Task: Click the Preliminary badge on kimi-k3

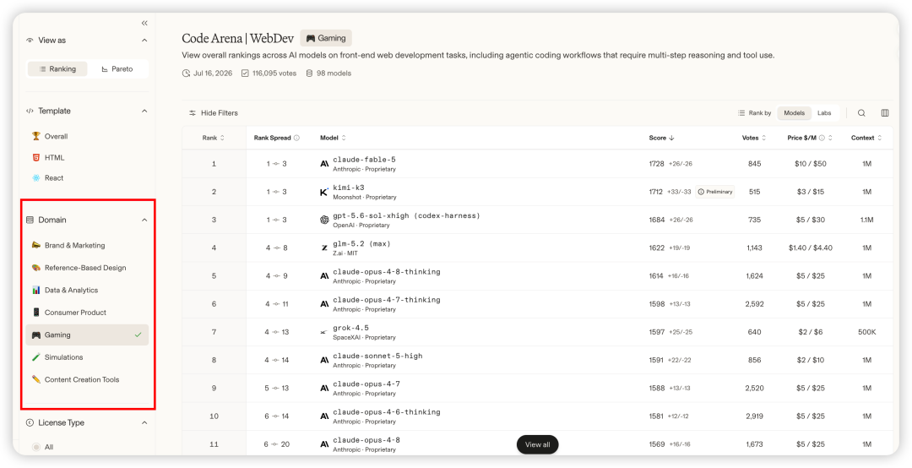Action: [715, 192]
